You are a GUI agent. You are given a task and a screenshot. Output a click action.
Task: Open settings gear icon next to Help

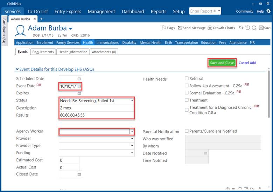click(268, 11)
